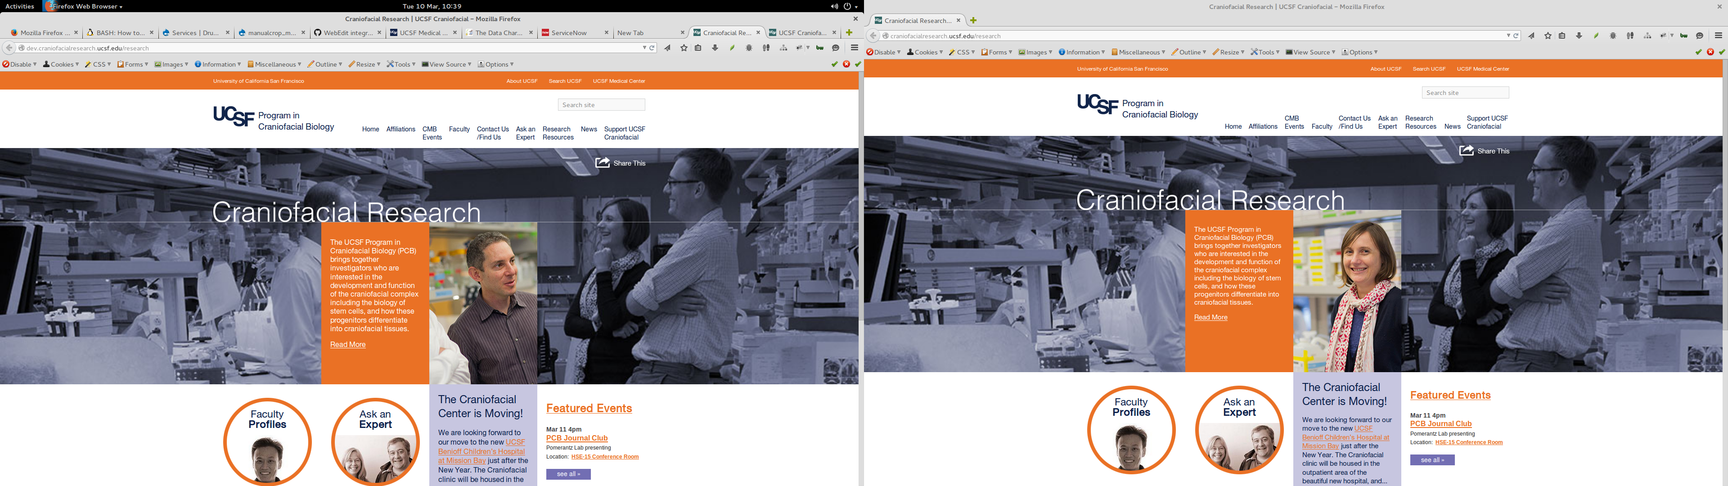Click Faculty Profiles circle in right window
Screen dimensions: 1728x486
pos(1131,430)
